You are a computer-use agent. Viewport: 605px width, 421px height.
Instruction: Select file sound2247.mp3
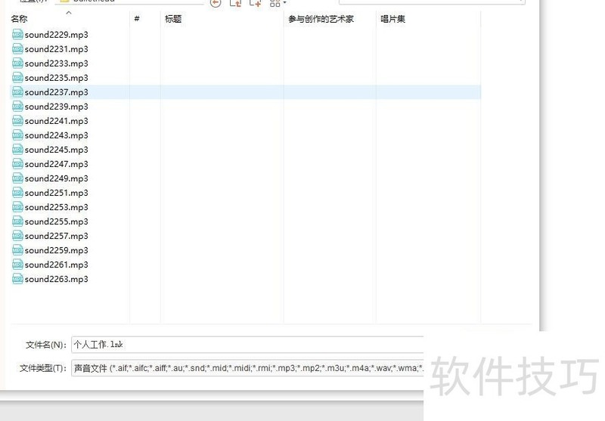pos(56,164)
